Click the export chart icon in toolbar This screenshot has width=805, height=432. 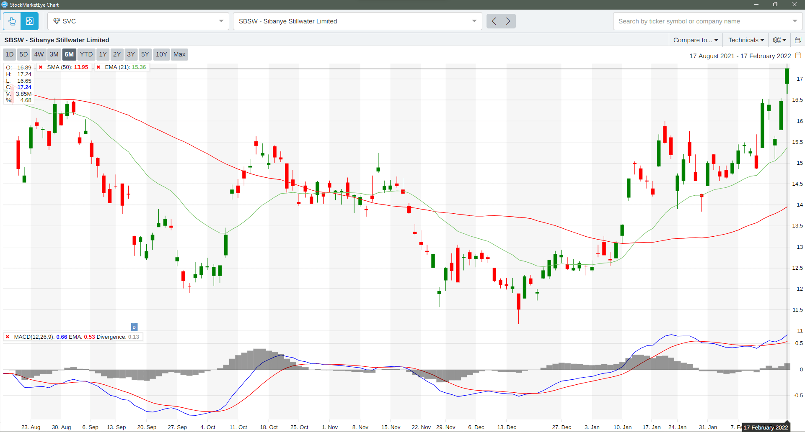tap(30, 21)
